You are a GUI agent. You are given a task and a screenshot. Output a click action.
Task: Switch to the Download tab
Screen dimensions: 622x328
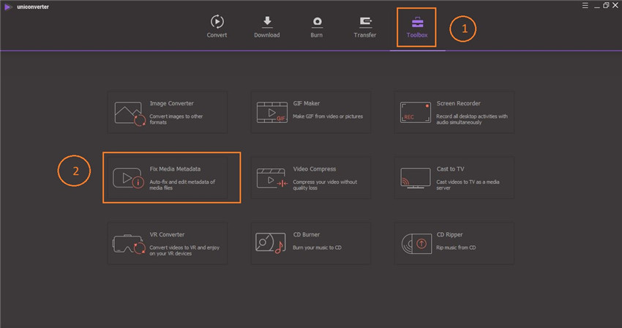(266, 26)
